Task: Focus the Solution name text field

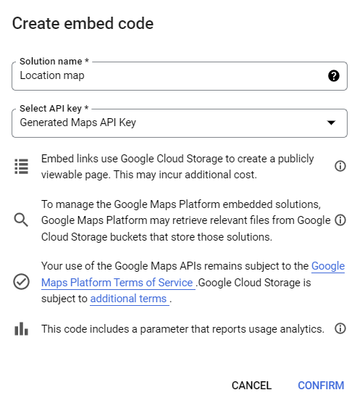Action: coord(180,76)
